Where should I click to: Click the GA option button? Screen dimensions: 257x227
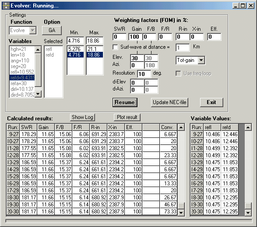(x=52, y=30)
